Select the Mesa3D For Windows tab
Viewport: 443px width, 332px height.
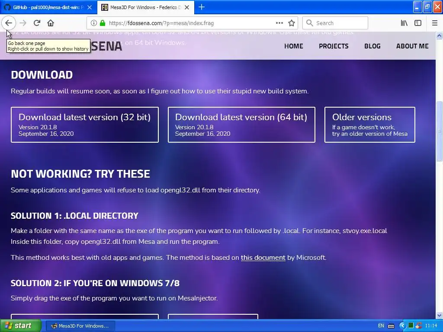(x=146, y=7)
